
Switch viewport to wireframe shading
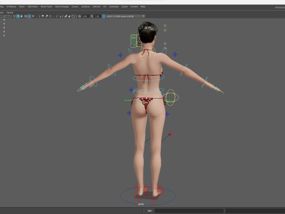(x=14, y=16)
